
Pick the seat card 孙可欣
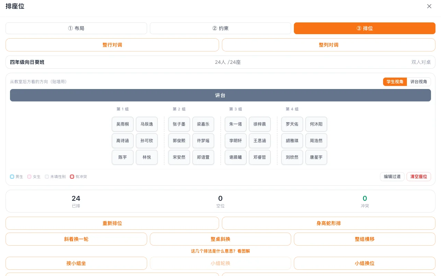pos(147,141)
